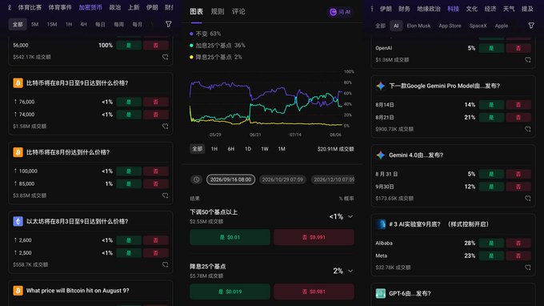Toggle the green 加息25个基点 36% legend series
The height and width of the screenshot is (306, 544).
[218, 46]
